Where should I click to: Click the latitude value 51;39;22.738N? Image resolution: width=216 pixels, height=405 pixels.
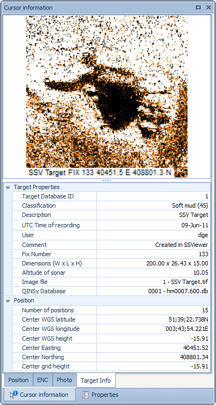[189, 319]
